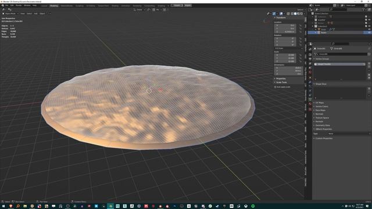Toggle X-ray mode in viewport header
The height and width of the screenshot is (209, 372).
pyautogui.click(x=288, y=13)
